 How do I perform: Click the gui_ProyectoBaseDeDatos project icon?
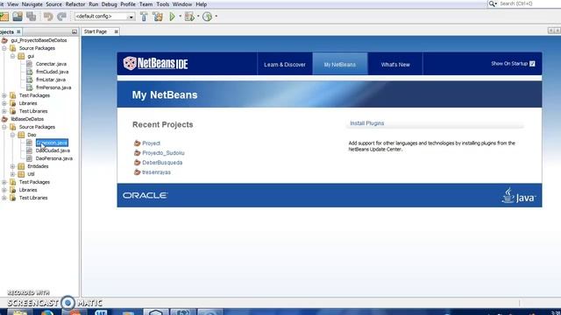click(x=4, y=40)
